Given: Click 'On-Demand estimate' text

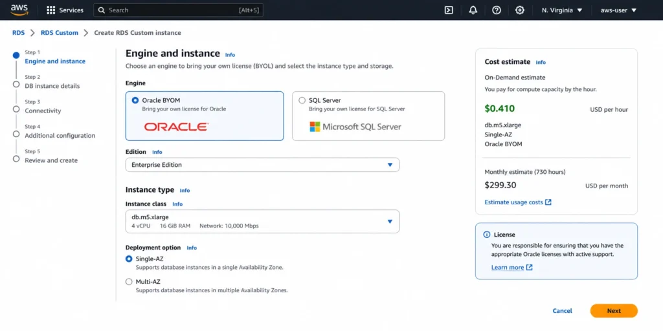Looking at the screenshot, I should point(515,78).
